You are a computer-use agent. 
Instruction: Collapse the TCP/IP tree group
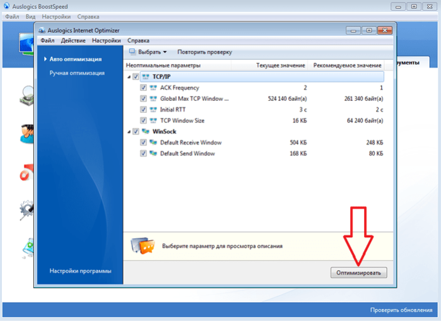tap(129, 77)
